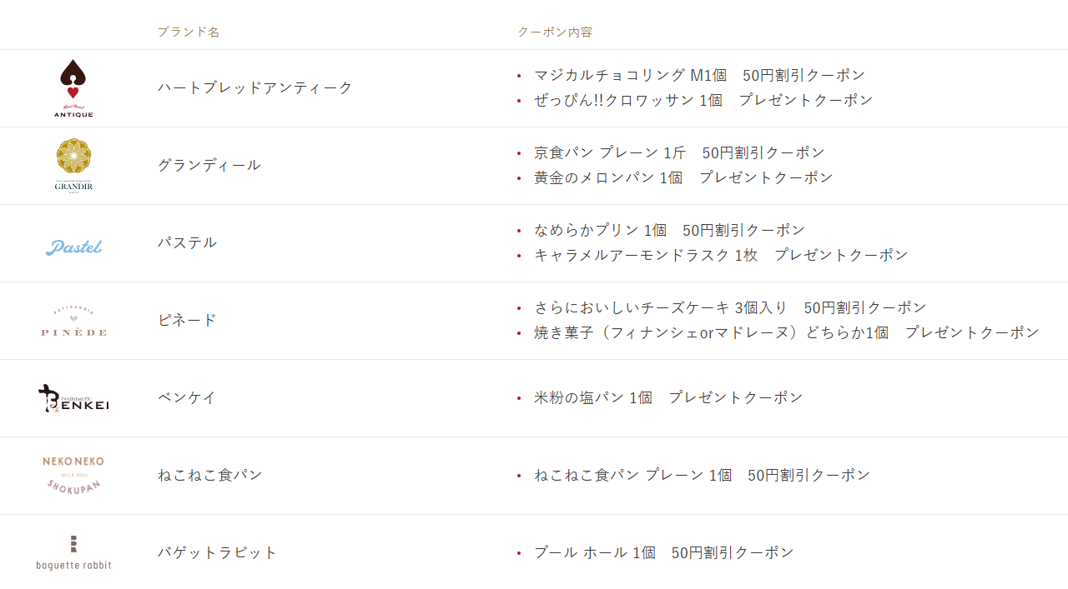
Task: Click the ベンケイ brand name
Action: (x=188, y=397)
